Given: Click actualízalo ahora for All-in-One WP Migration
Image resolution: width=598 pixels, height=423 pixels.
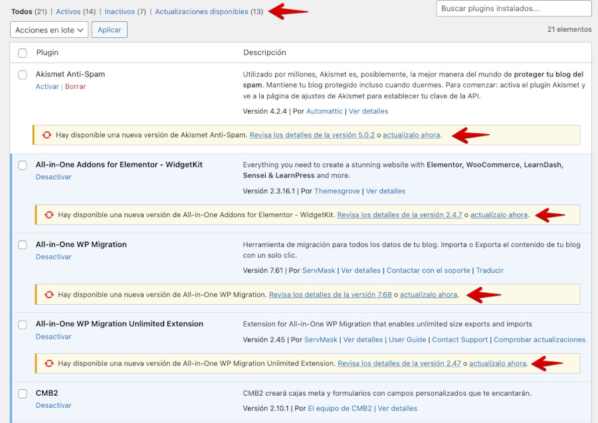Looking at the screenshot, I should point(429,295).
